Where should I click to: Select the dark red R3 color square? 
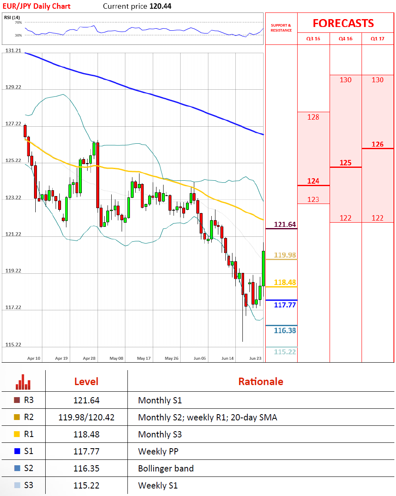(x=17, y=400)
